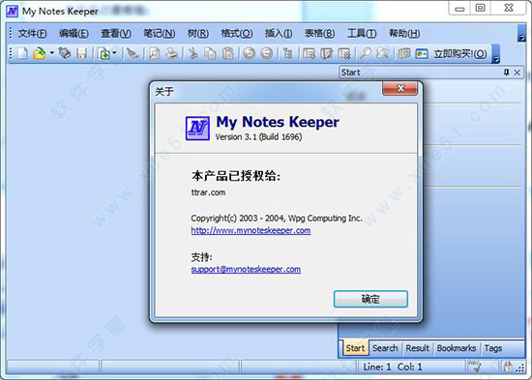The height and width of the screenshot is (380, 532).
Task: Open the 插入(I) menu
Action: tap(279, 33)
